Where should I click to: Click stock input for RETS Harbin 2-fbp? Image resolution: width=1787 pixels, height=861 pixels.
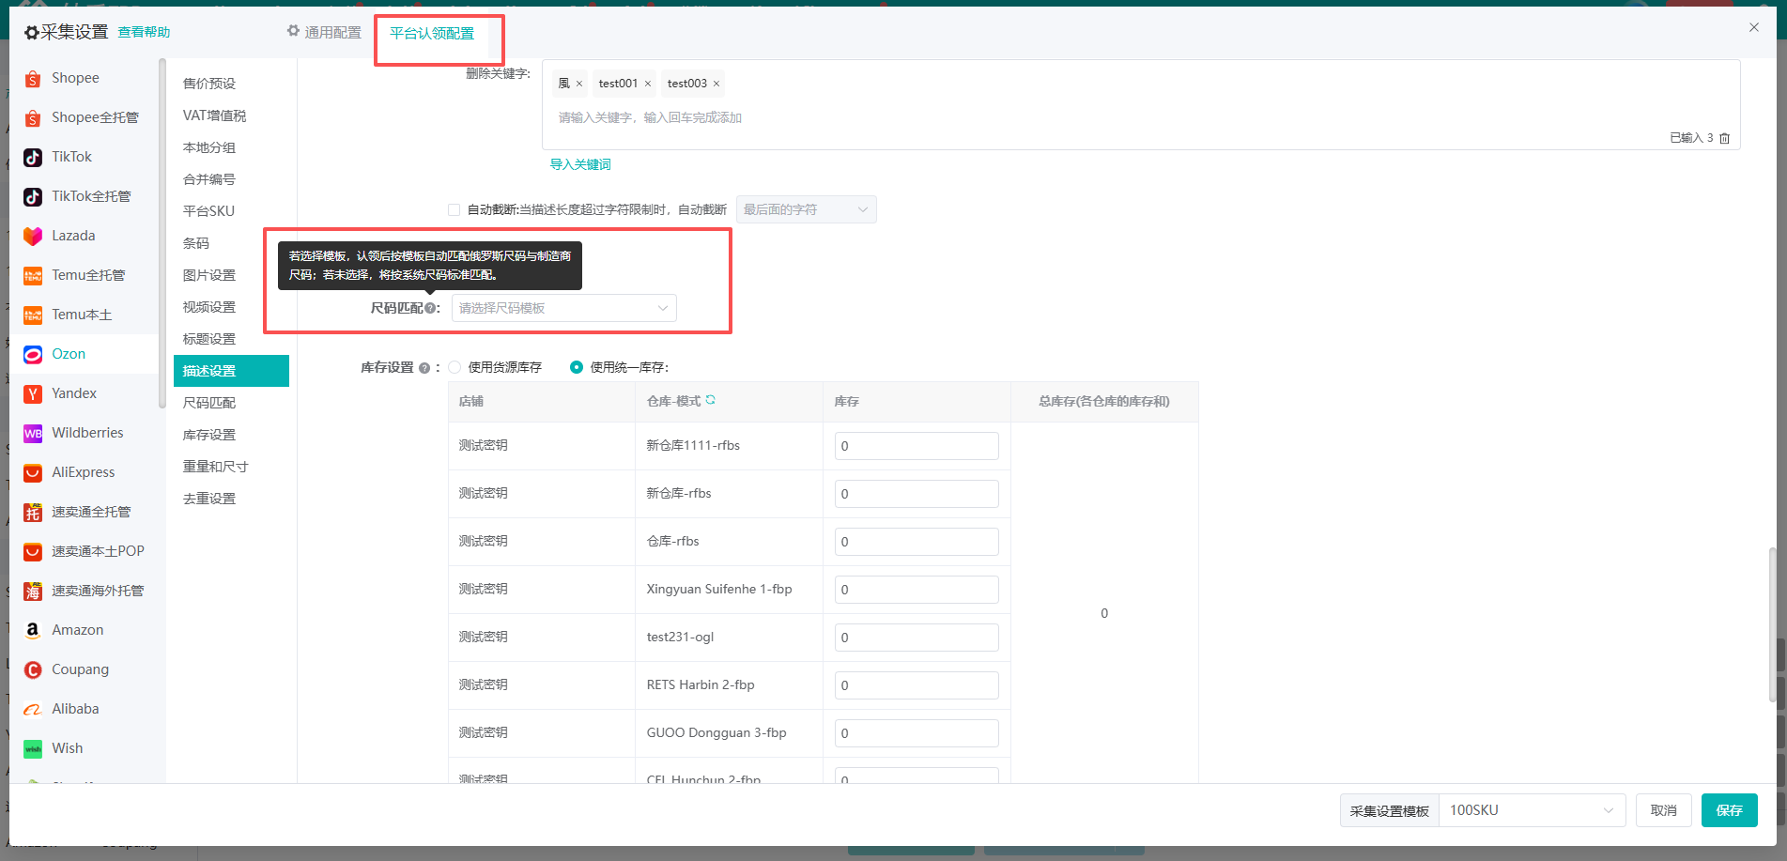click(917, 685)
